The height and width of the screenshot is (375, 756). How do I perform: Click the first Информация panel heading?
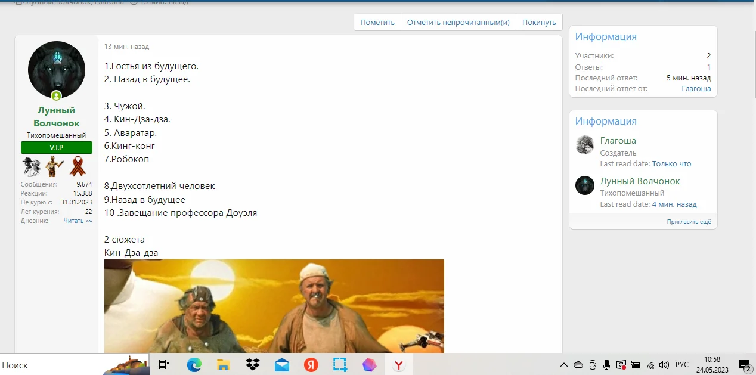point(606,37)
